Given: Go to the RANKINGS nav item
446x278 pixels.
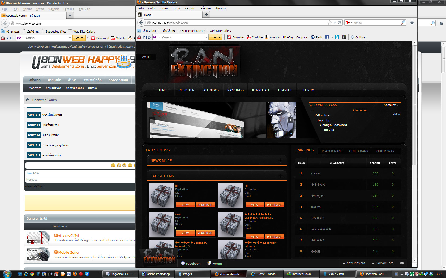Looking at the screenshot, I should pos(235,90).
